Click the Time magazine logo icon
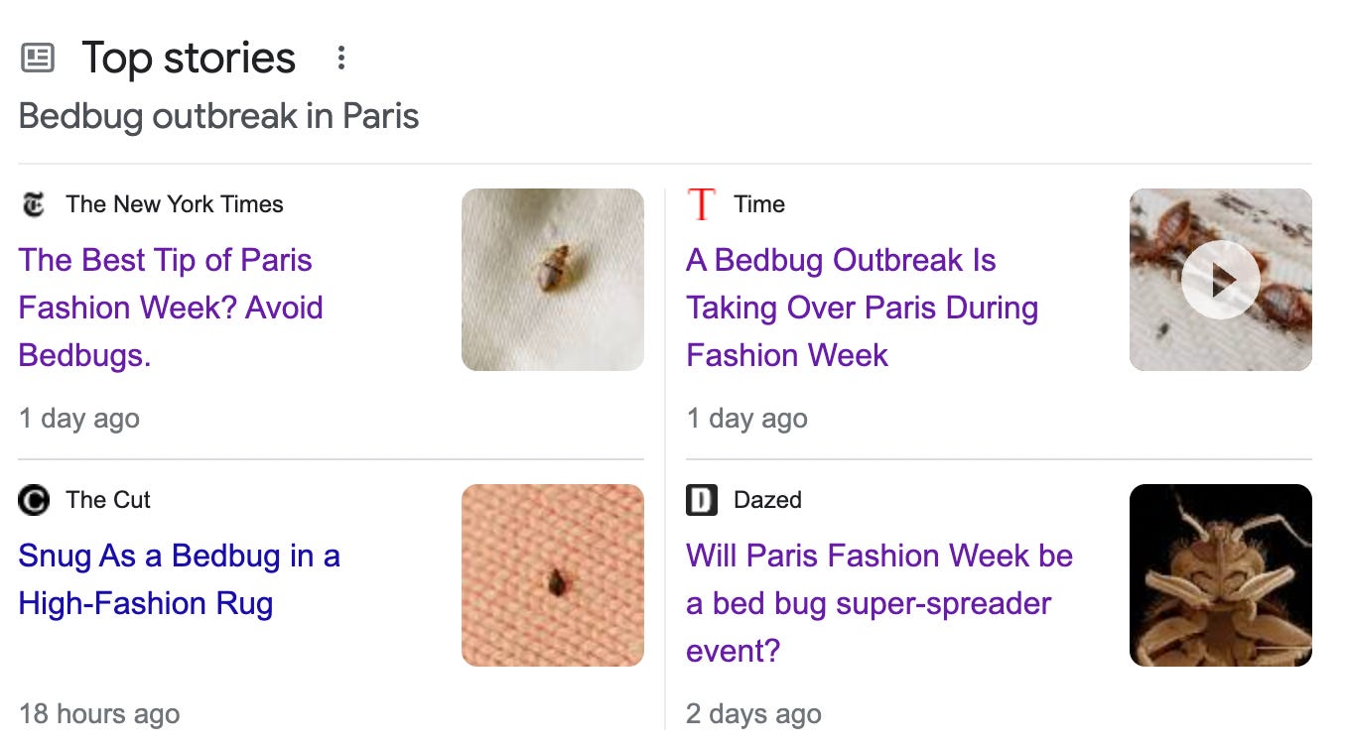The height and width of the screenshot is (746, 1346). [702, 204]
